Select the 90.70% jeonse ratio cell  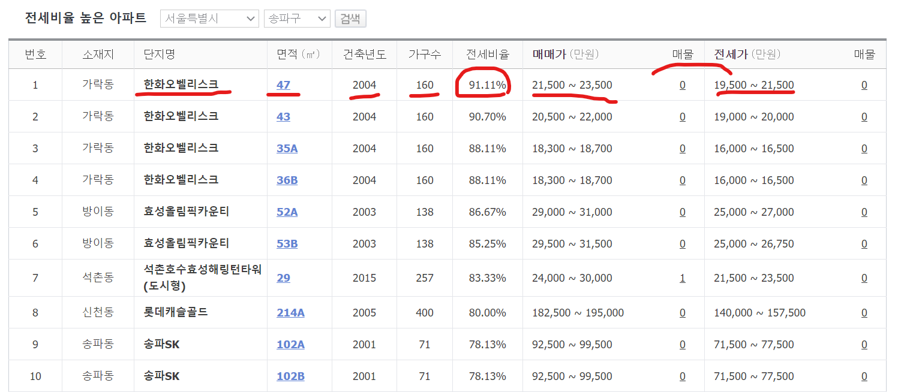pos(488,117)
